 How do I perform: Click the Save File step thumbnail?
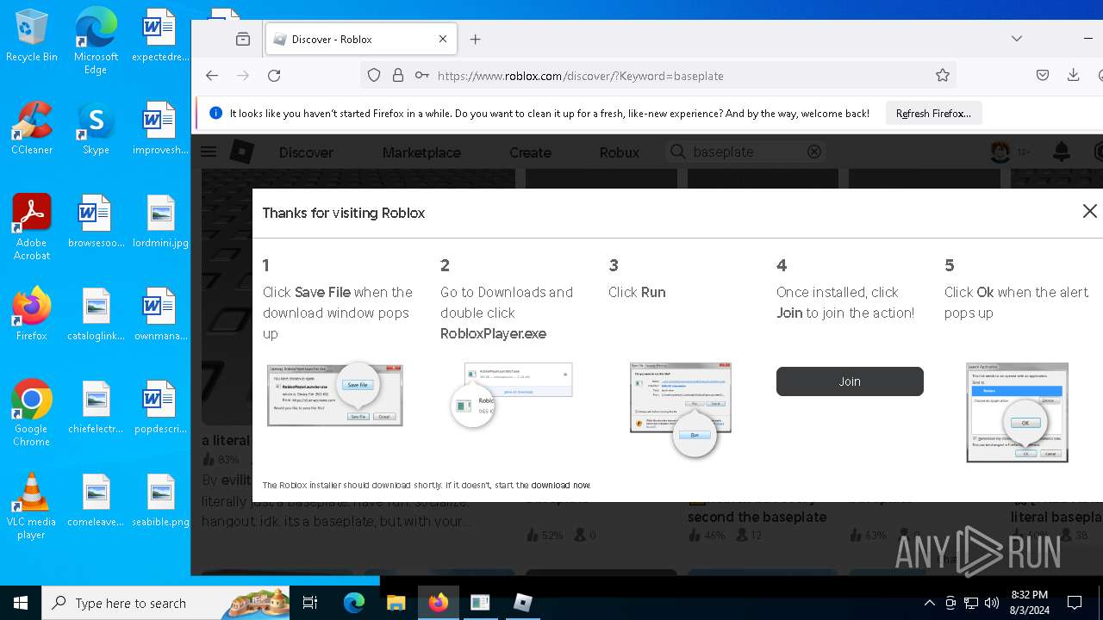tap(335, 393)
